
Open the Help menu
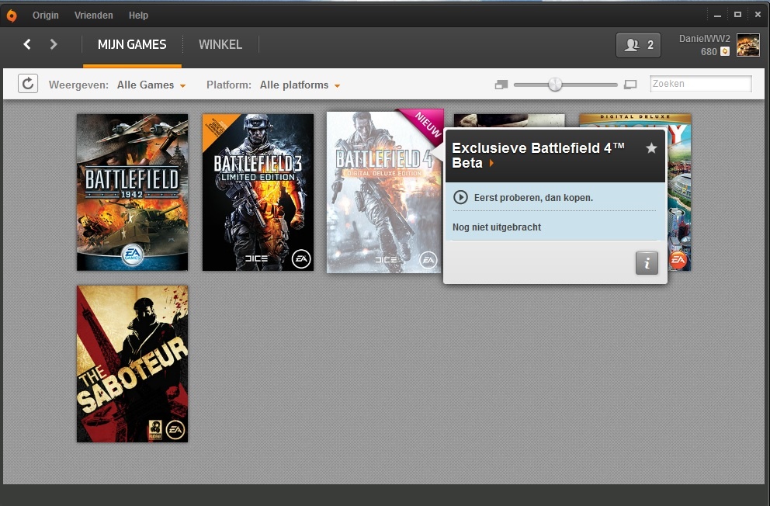[138, 16]
